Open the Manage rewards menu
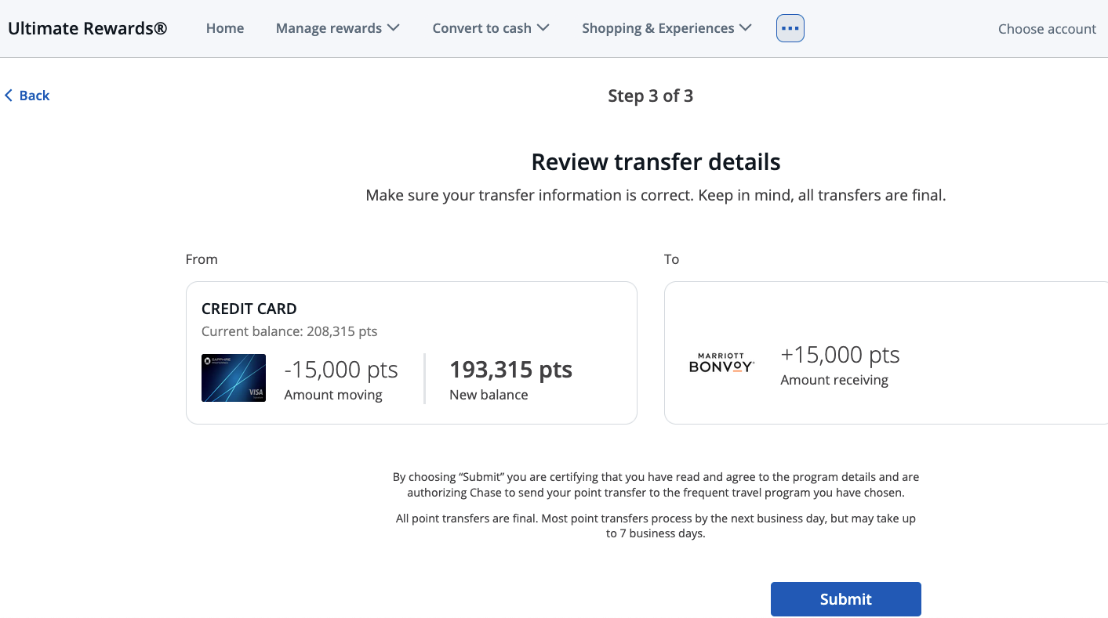This screenshot has height=618, width=1108. click(329, 27)
